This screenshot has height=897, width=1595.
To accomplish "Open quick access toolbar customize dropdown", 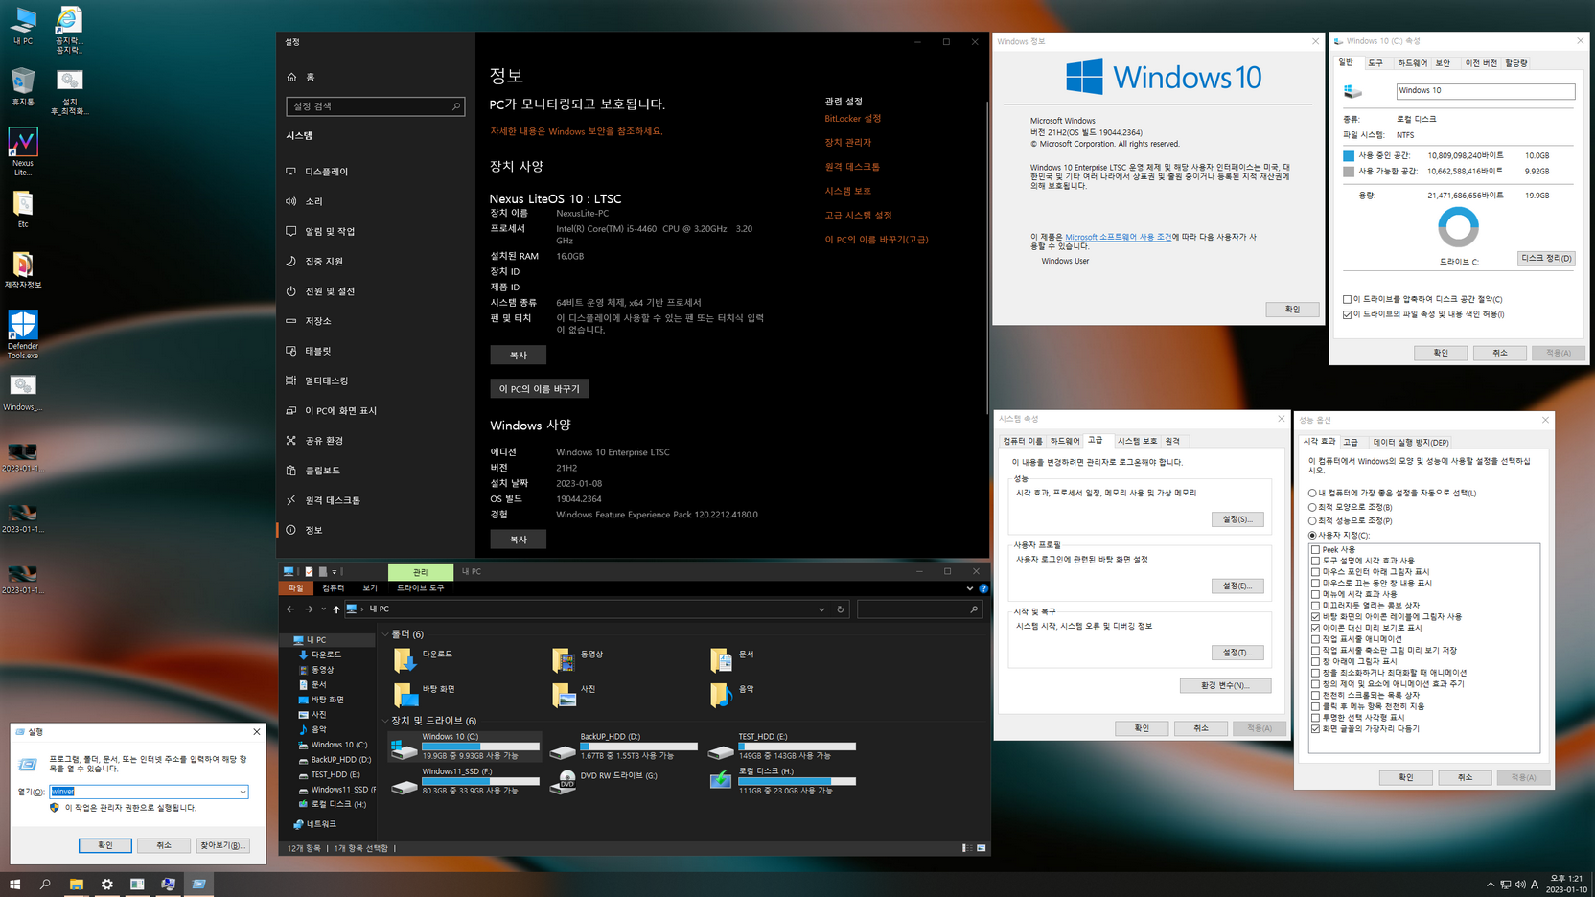I will coord(335,572).
